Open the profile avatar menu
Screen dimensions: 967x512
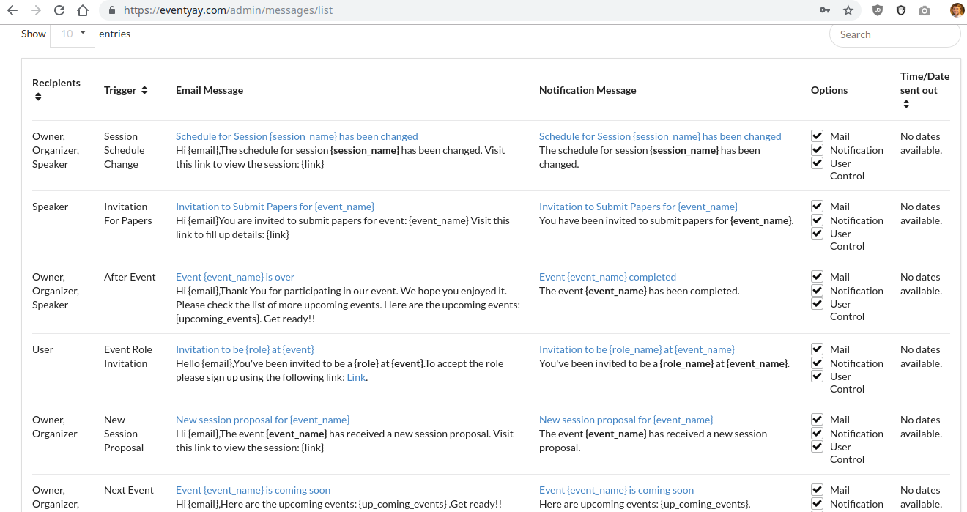(x=957, y=10)
